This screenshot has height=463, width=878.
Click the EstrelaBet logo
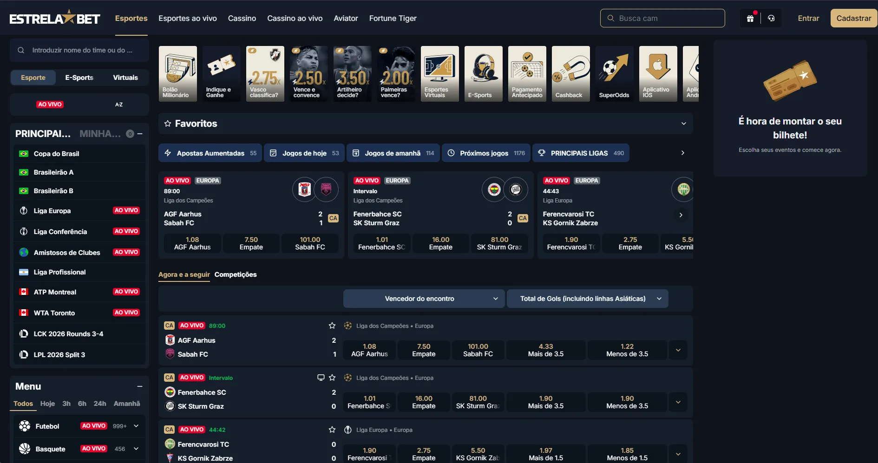(55, 18)
